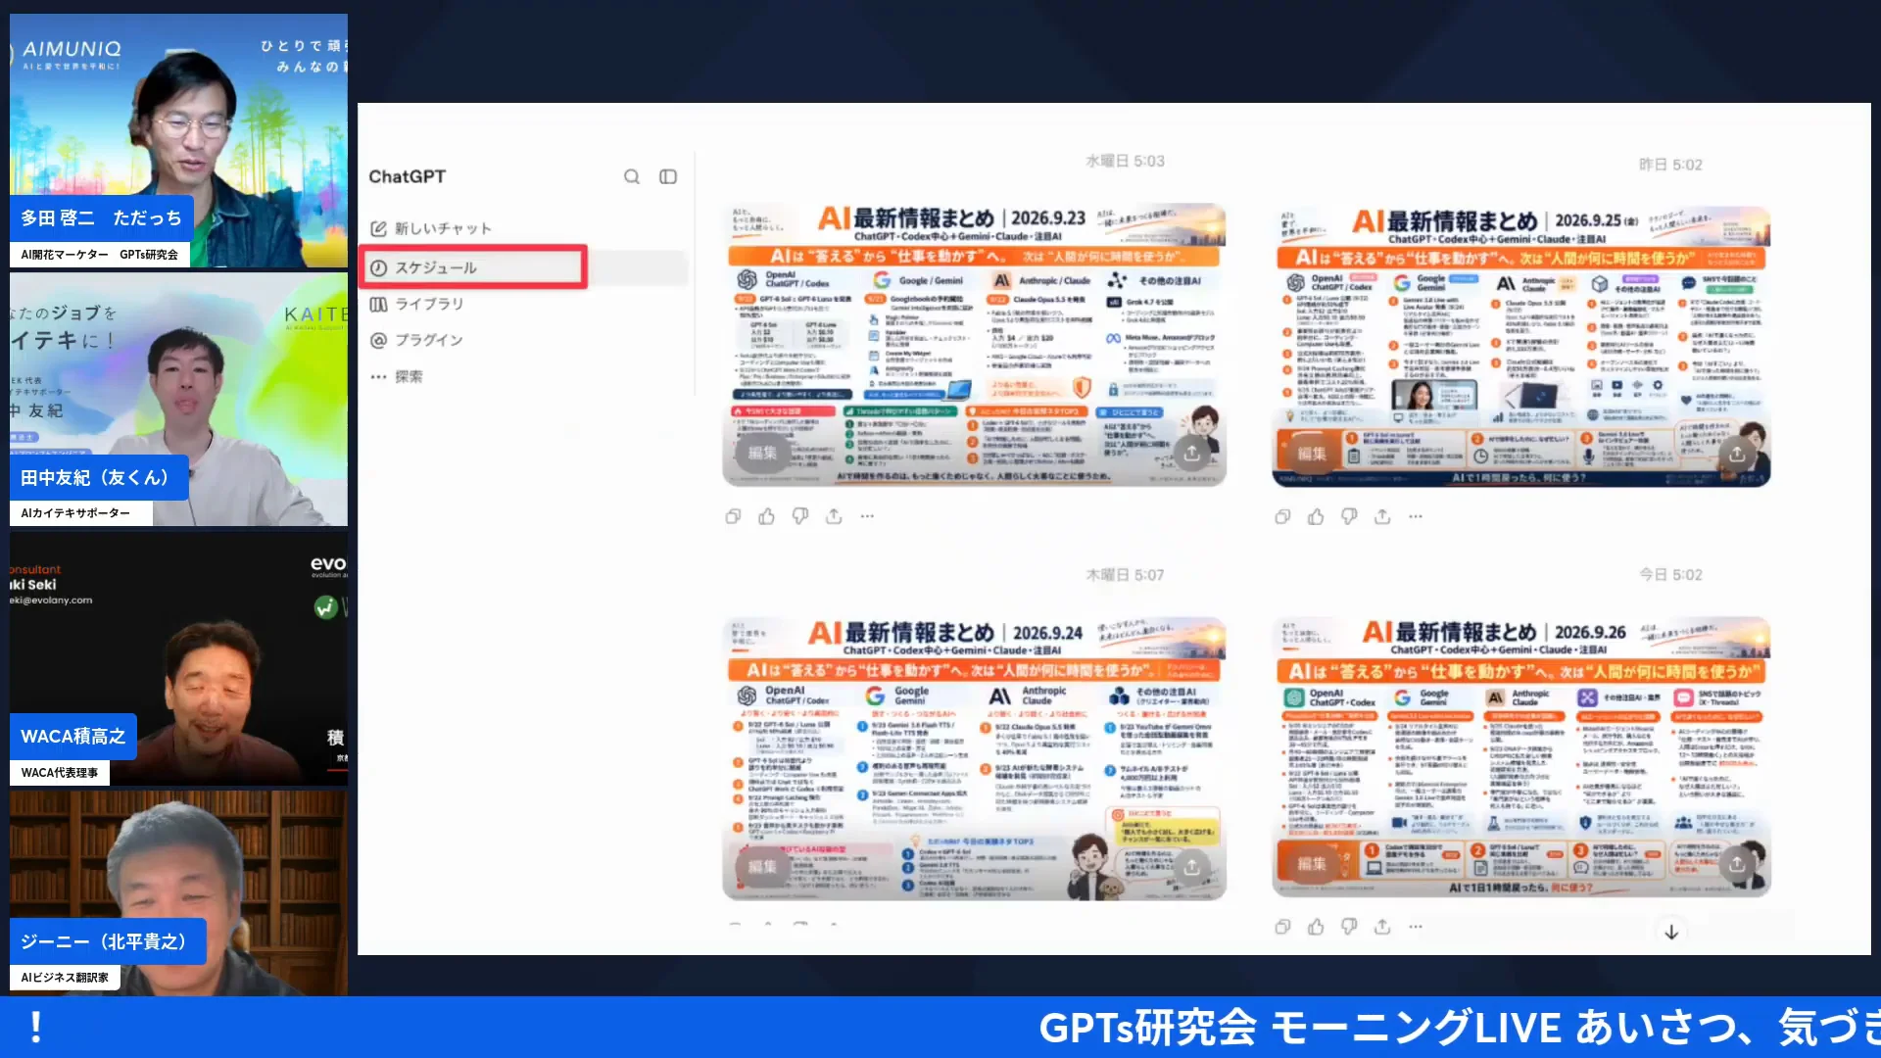Open the 2026.9.23 AI最新情報まとめ image
The height and width of the screenshot is (1058, 1881).
coord(974,345)
